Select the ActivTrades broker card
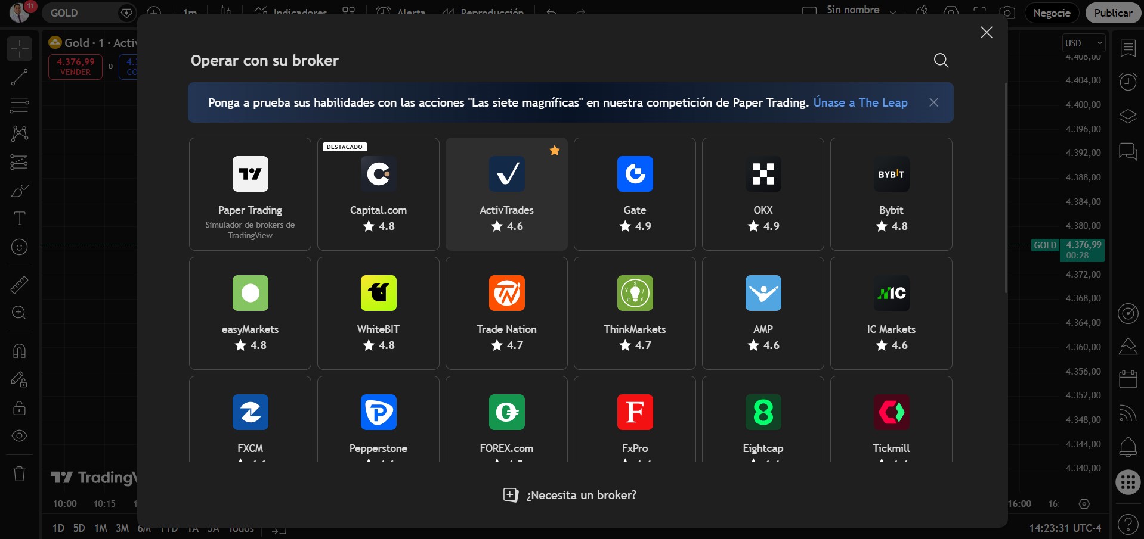The height and width of the screenshot is (539, 1144). 506,194
